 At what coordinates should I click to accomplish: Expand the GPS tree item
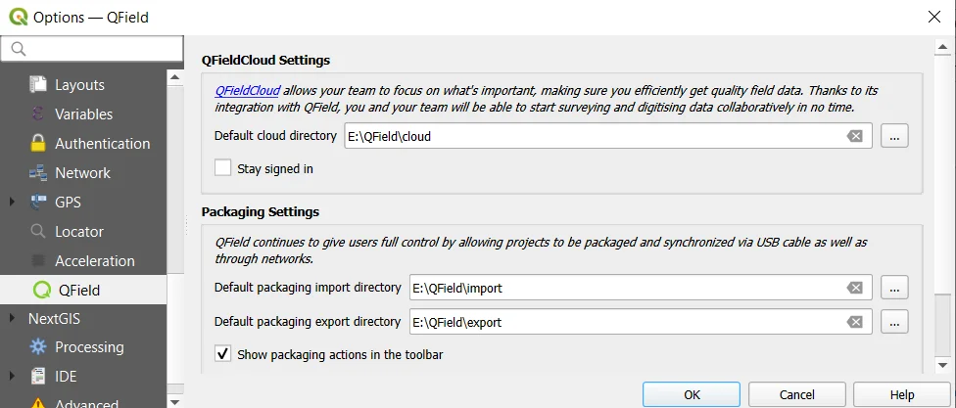point(12,202)
